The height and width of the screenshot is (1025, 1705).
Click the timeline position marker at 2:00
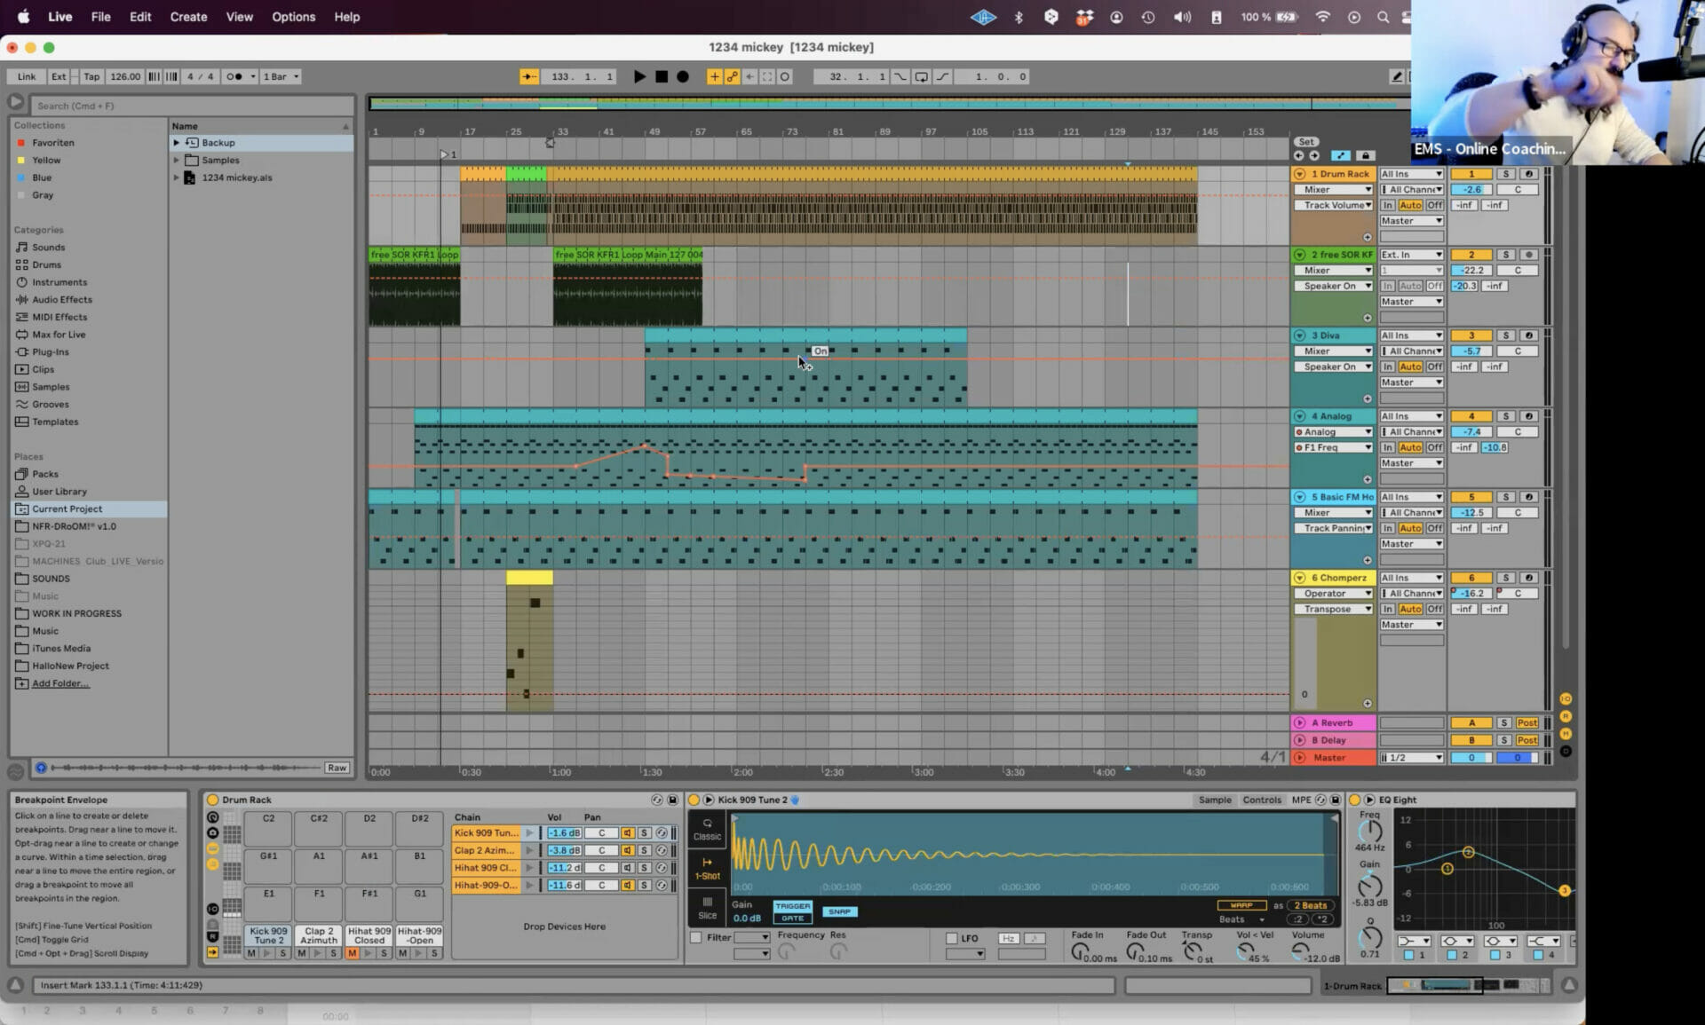click(x=741, y=770)
